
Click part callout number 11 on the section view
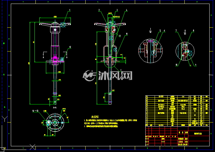tap(127, 34)
